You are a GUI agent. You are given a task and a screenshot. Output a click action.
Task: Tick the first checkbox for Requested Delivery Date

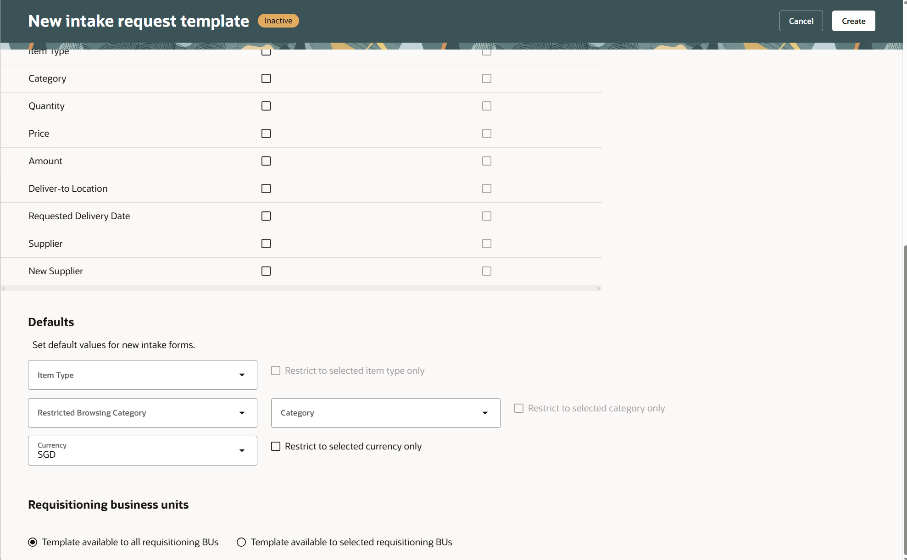266,216
